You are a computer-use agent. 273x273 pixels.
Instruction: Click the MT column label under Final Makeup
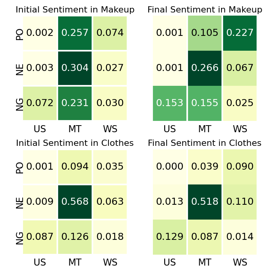205,129
